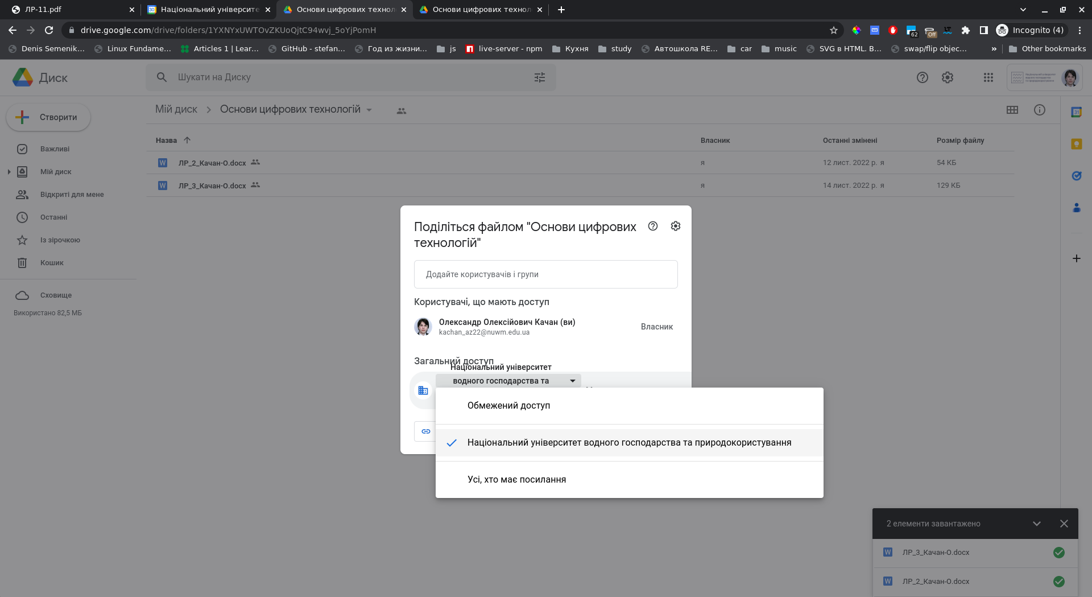This screenshot has width=1092, height=597.
Task: Open Google Calendar side panel icon
Action: [1076, 112]
